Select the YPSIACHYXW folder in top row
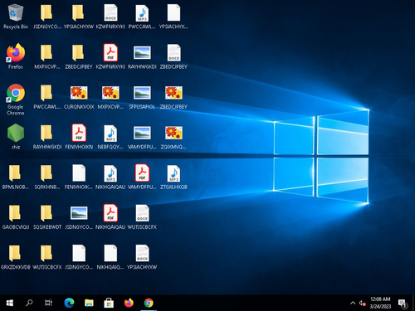Viewport: 415px width, 311px height. point(79,16)
